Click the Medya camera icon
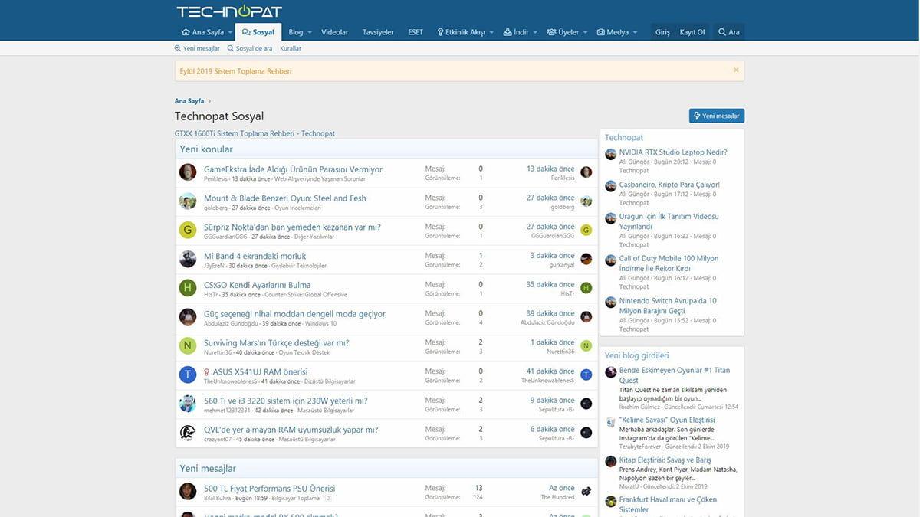 (600, 32)
